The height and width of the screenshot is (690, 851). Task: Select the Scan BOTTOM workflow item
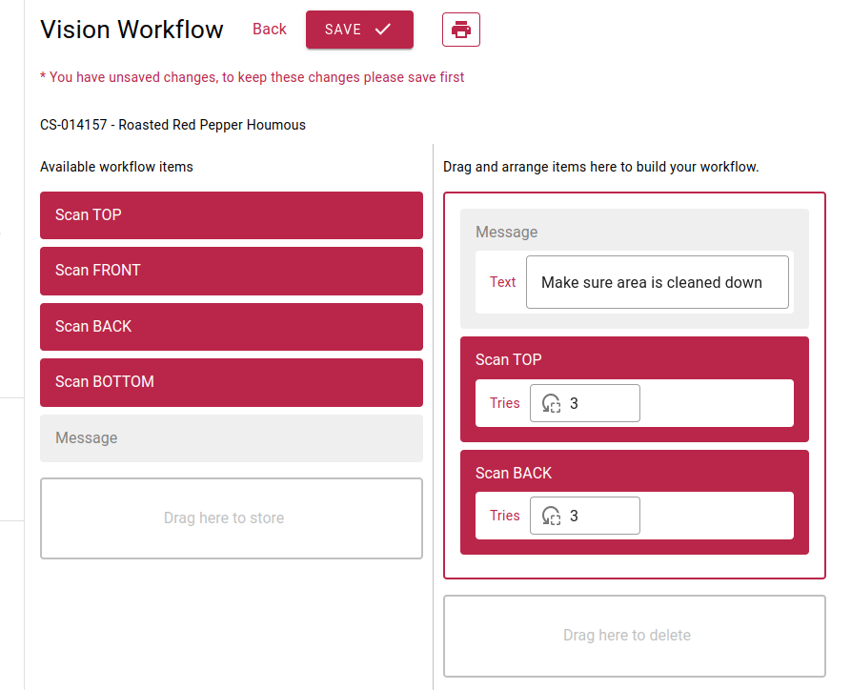click(x=231, y=382)
